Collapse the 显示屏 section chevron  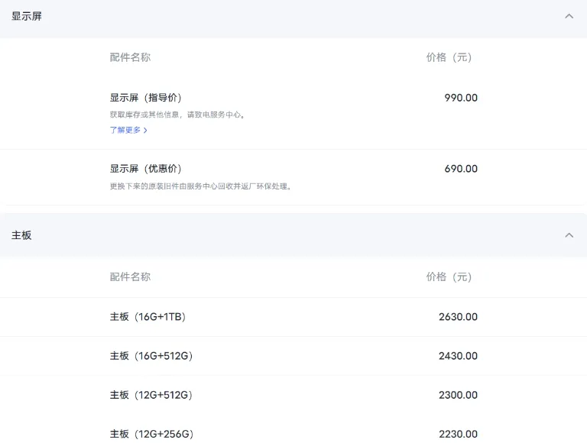569,16
